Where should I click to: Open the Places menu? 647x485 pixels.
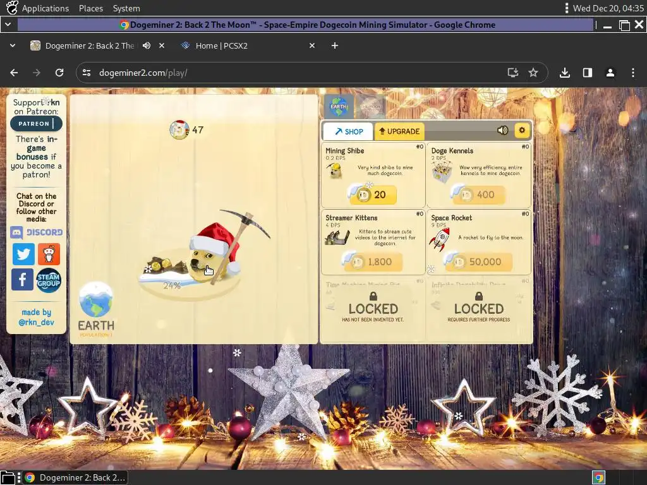(91, 8)
